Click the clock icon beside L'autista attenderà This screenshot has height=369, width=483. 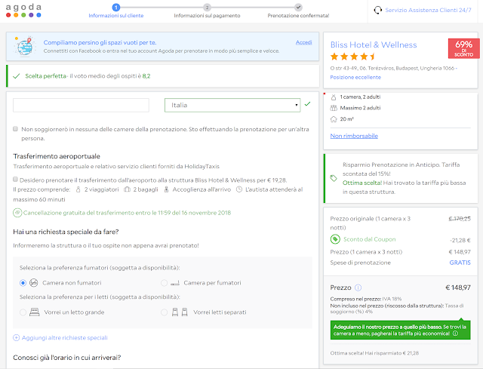(x=239, y=189)
